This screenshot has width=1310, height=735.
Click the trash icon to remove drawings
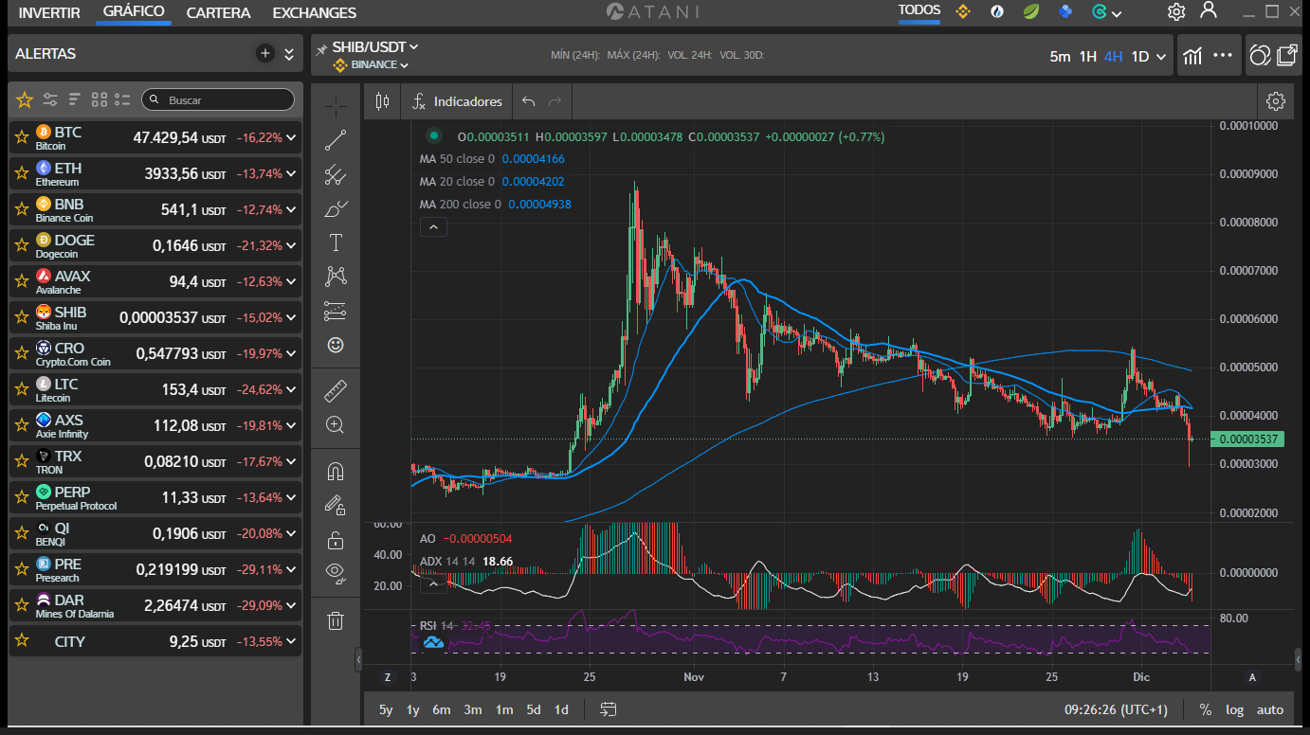coord(336,621)
